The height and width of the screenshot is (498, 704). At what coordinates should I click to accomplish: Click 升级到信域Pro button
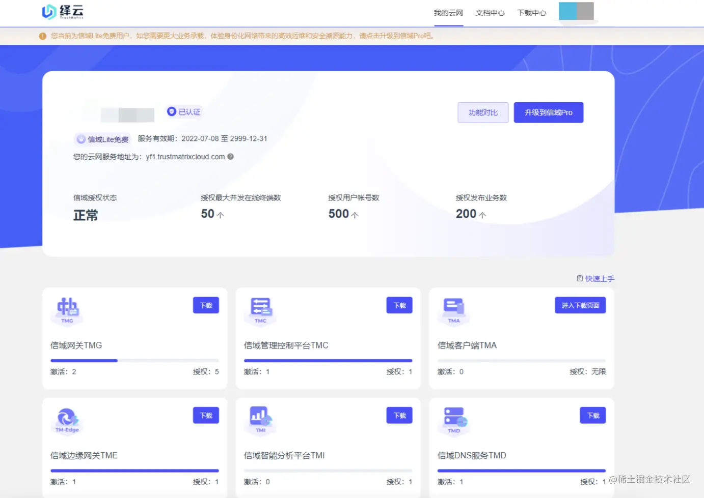click(x=549, y=112)
